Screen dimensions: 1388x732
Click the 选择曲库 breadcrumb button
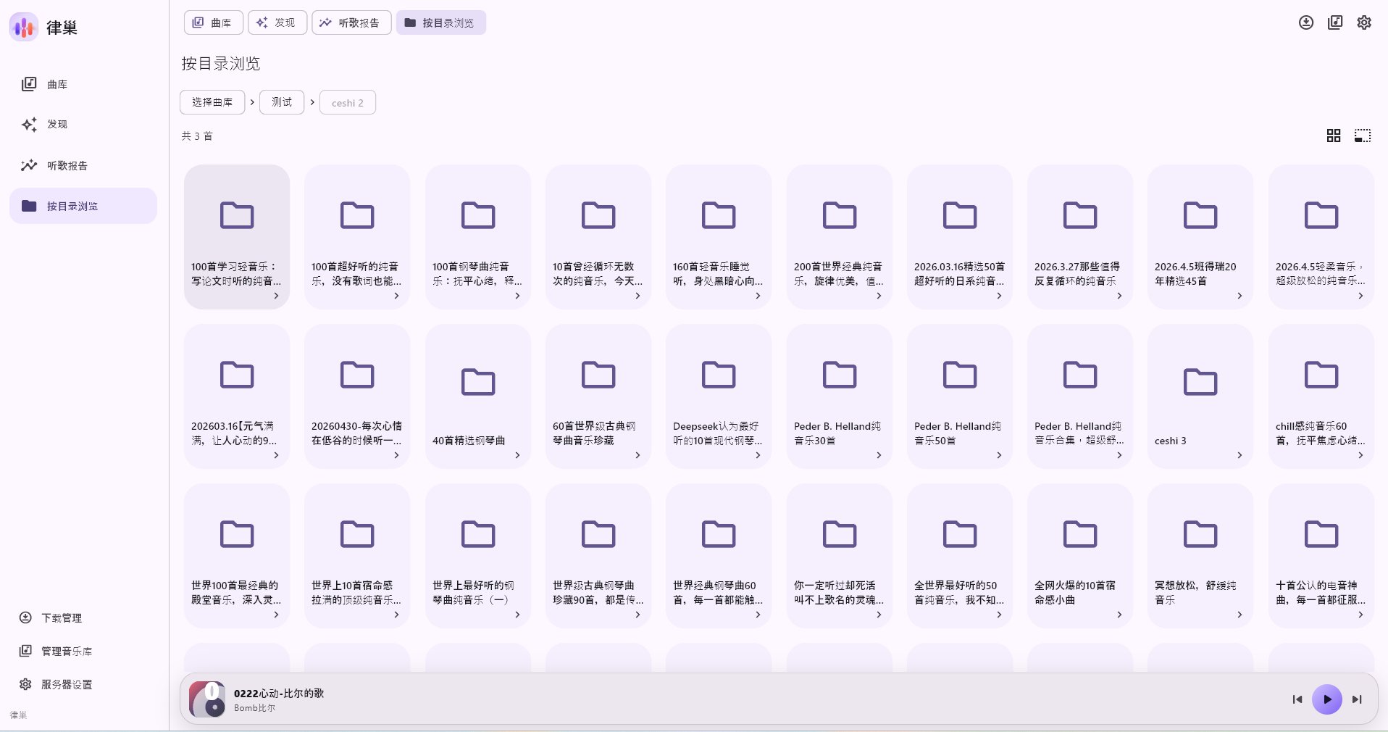[212, 102]
